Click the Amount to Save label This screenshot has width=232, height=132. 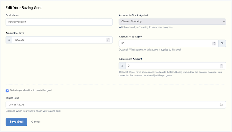point(15,33)
